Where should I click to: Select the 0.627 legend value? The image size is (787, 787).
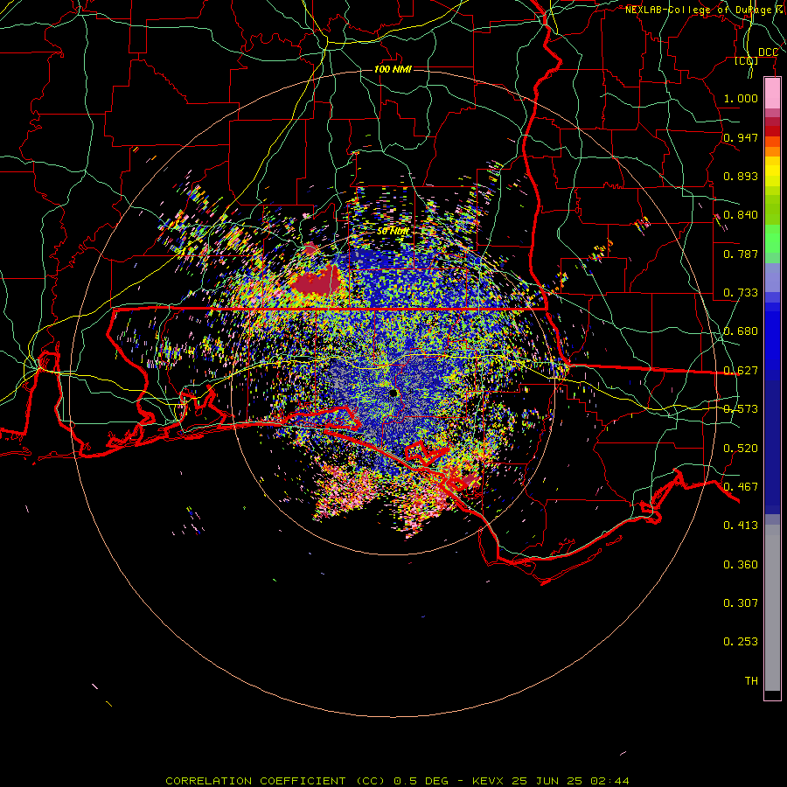pos(741,371)
